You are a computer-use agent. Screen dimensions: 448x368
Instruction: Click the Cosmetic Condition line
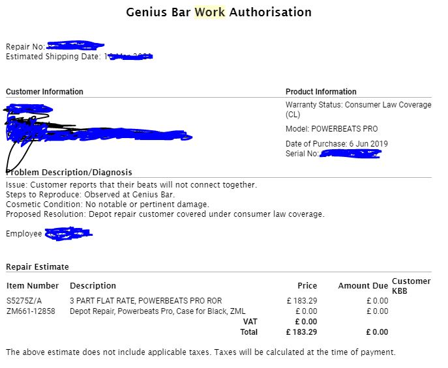[x=108, y=205]
